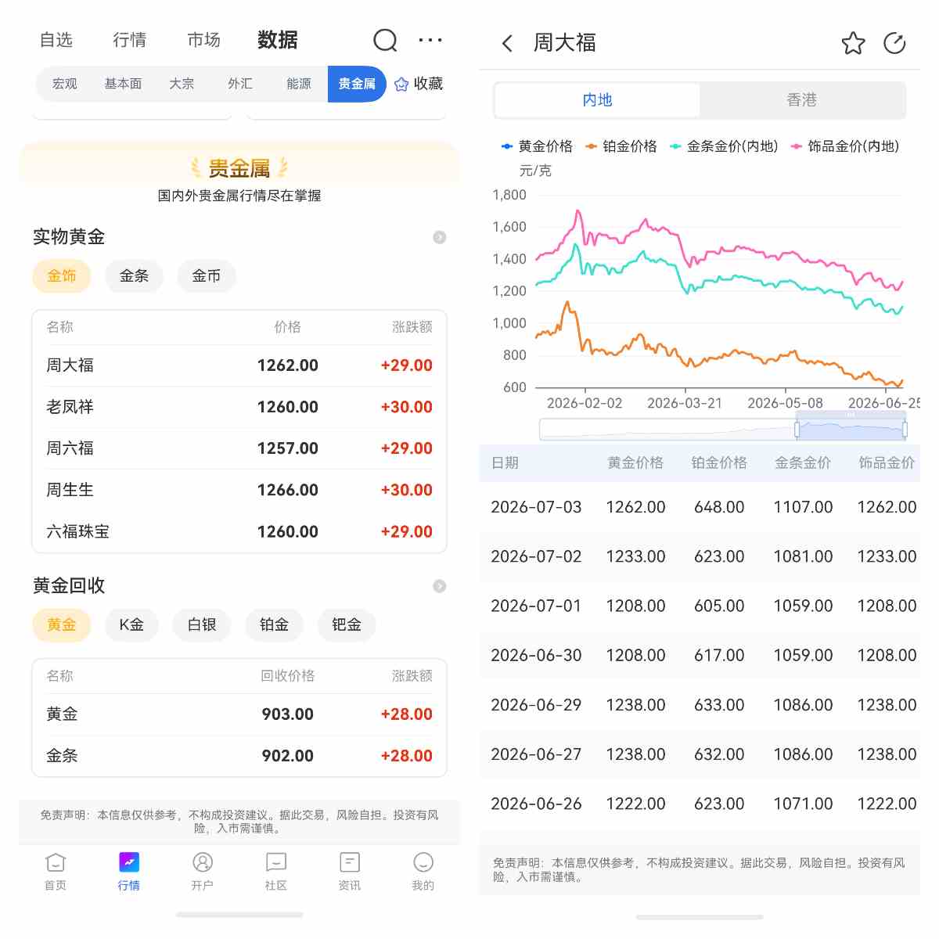
Task: Open the three-dot more menu
Action: tap(430, 40)
